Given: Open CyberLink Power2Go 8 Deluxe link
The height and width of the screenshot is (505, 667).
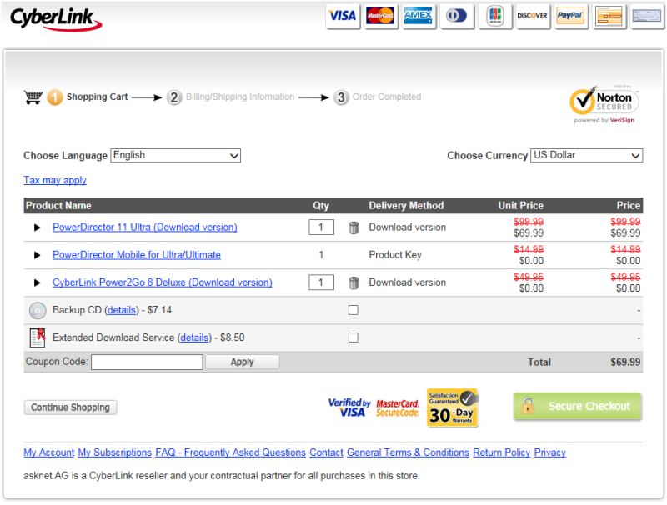Looking at the screenshot, I should coord(163,282).
